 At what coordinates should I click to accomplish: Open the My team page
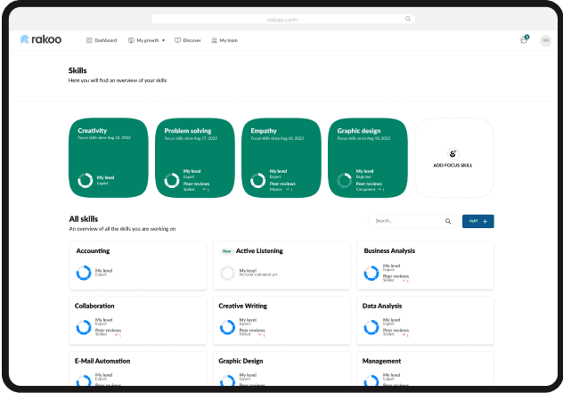(x=224, y=40)
